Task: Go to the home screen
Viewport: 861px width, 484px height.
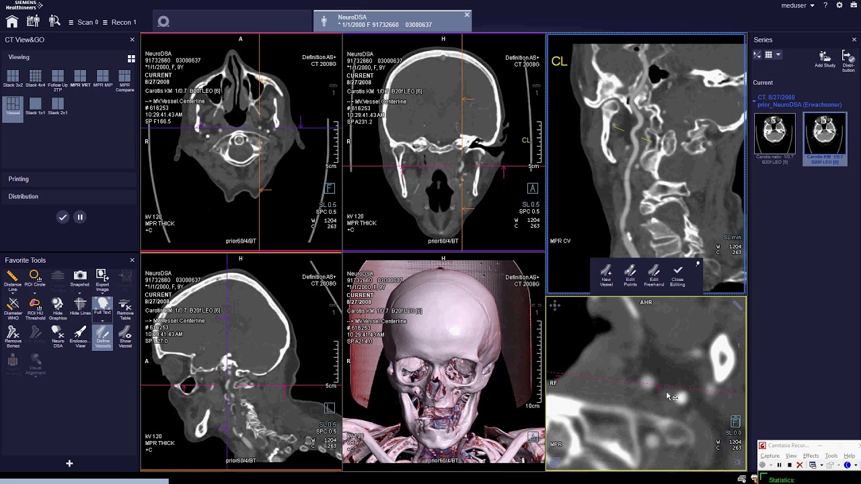Action: click(x=12, y=22)
